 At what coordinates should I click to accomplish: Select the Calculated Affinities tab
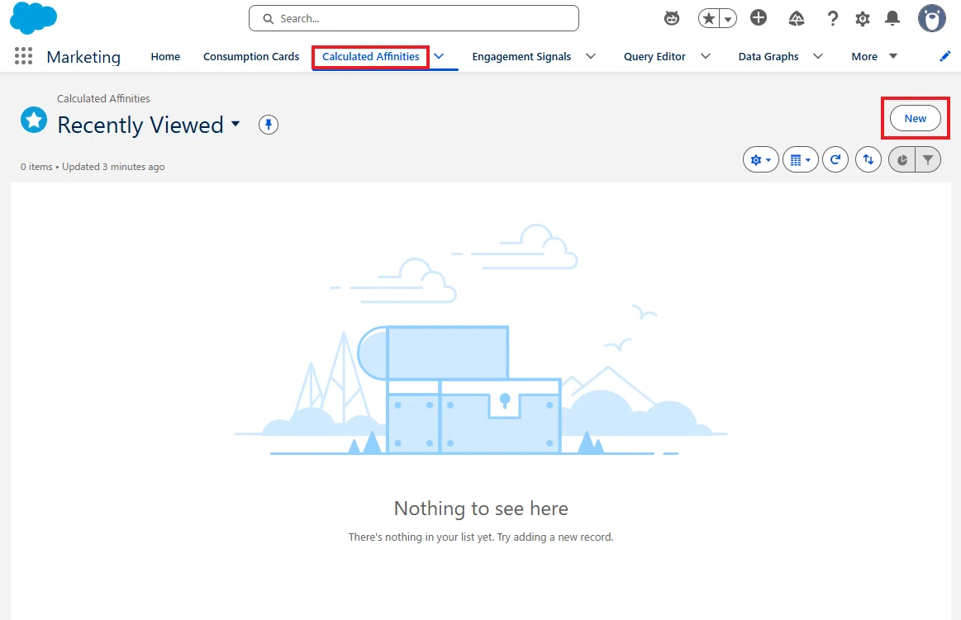[x=371, y=56]
